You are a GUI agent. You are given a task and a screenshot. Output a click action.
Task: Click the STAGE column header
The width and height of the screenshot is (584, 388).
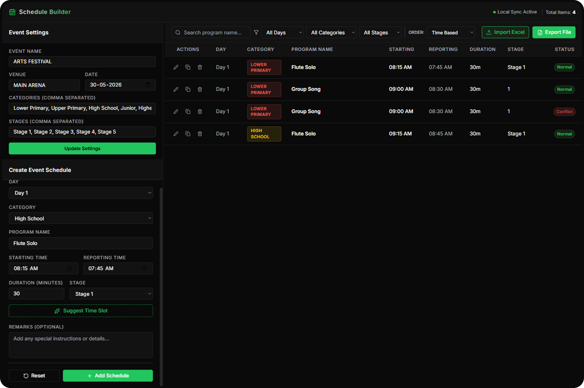coord(516,49)
